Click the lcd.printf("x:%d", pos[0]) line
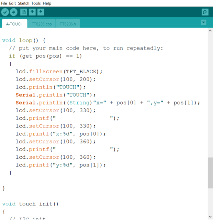Screen dimensions: 213x220 coord(61,134)
